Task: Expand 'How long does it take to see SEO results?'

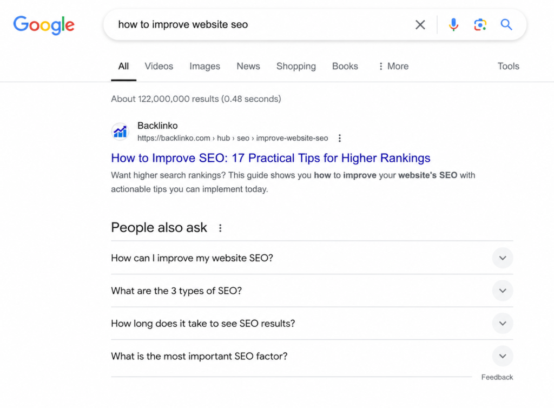Action: click(x=312, y=323)
